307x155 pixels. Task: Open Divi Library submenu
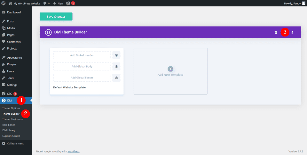coord(9,130)
